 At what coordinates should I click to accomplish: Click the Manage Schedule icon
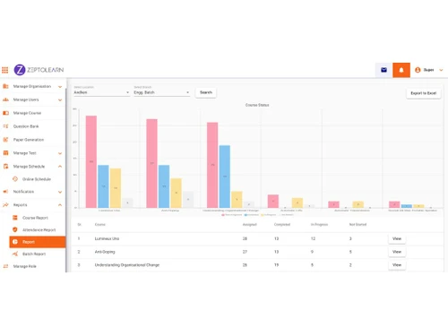click(x=5, y=167)
